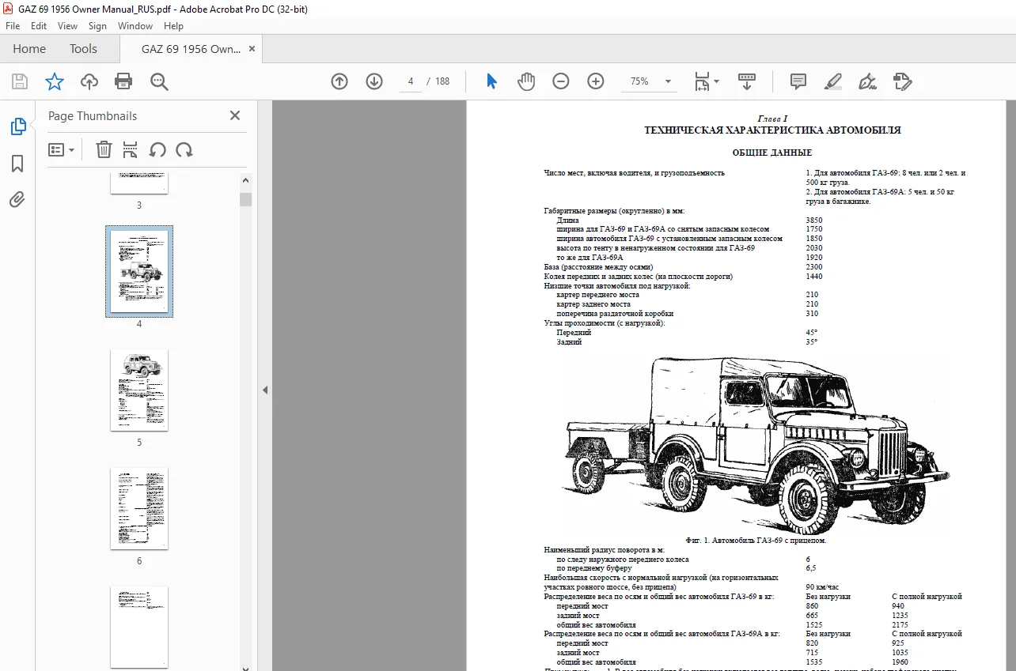
Task: Click the Save file icon
Action: [x=20, y=81]
